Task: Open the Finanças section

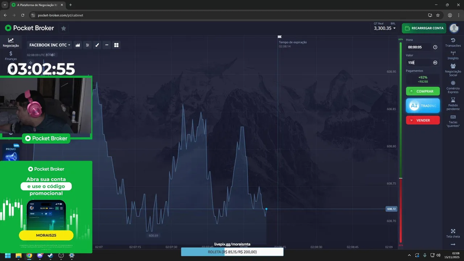Action: tap(11, 55)
